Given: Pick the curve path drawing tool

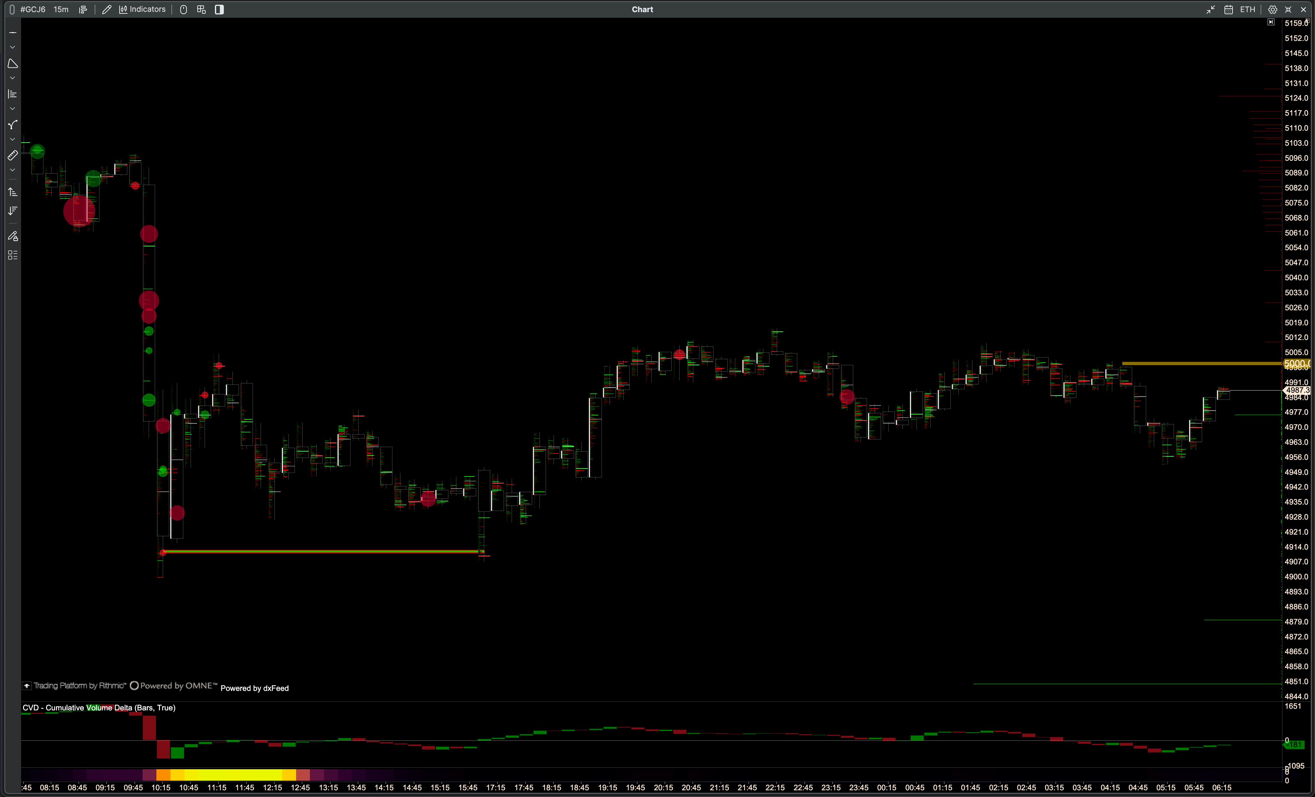Looking at the screenshot, I should 13,125.
